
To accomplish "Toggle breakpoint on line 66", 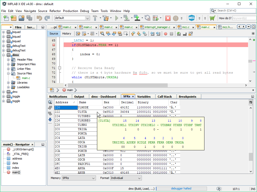I will point(54,45).
